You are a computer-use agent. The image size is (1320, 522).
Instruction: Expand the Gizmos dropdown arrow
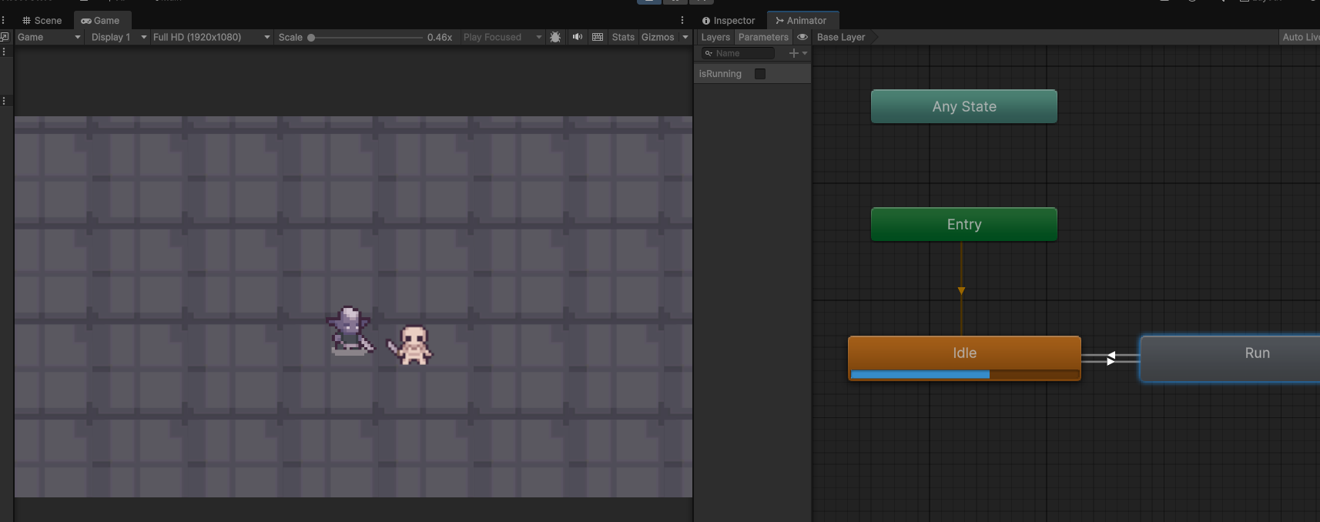(685, 37)
